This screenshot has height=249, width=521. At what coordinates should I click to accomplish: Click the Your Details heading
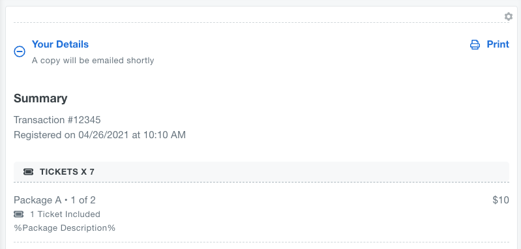(x=60, y=44)
